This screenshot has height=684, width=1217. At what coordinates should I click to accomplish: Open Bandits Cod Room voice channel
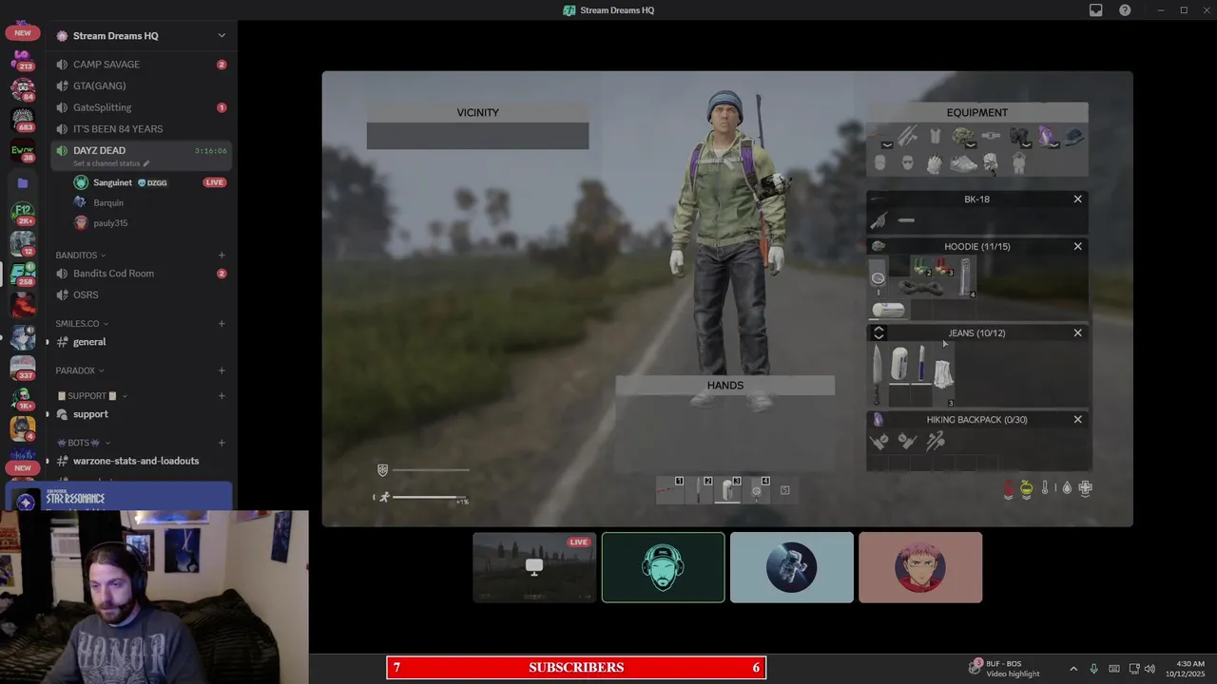(x=142, y=274)
